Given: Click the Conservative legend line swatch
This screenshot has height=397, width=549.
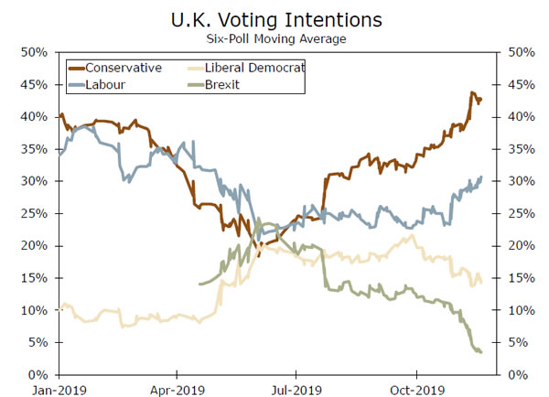Looking at the screenshot, I should [x=80, y=68].
